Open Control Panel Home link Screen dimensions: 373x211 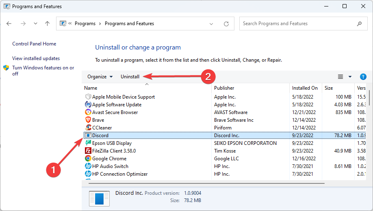(x=34, y=44)
